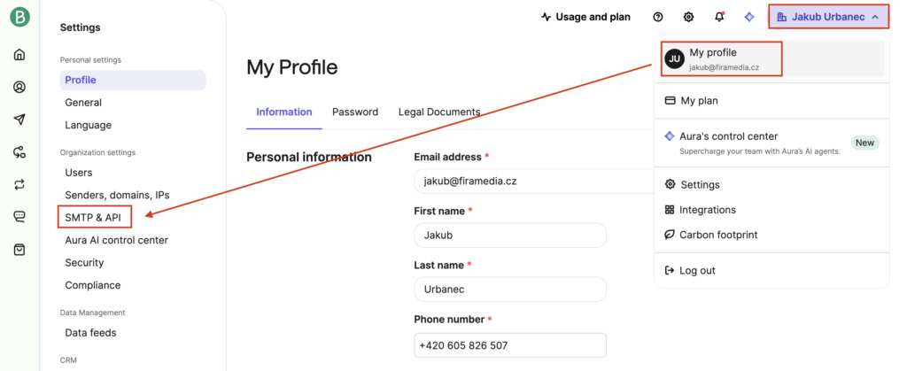Screen dimensions: 907x371
Task: Select Senders, domains, IPs settings item
Action: [x=117, y=195]
